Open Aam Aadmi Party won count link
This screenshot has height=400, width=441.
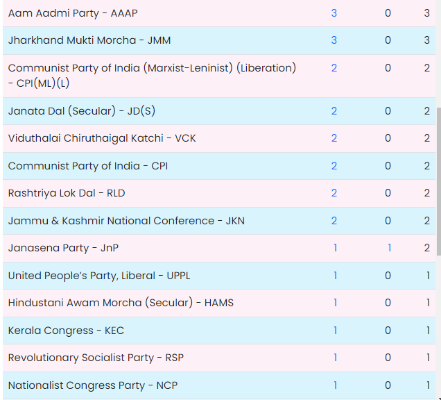(334, 13)
